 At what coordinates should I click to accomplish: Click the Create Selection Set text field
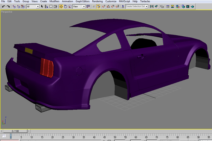point(135,6)
